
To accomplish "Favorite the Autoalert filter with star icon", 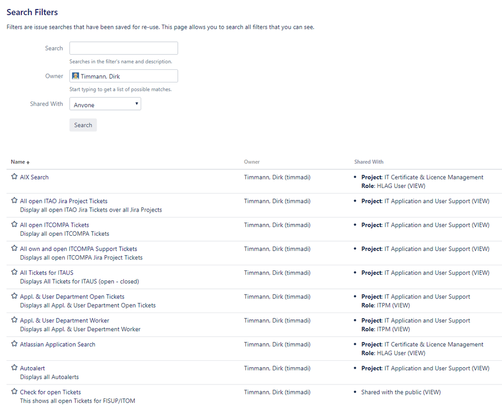I will [14, 368].
